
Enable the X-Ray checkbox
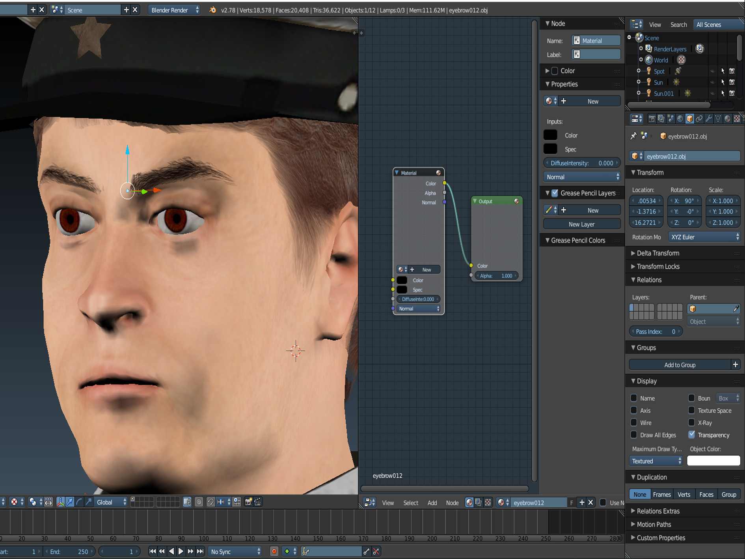[x=691, y=423]
